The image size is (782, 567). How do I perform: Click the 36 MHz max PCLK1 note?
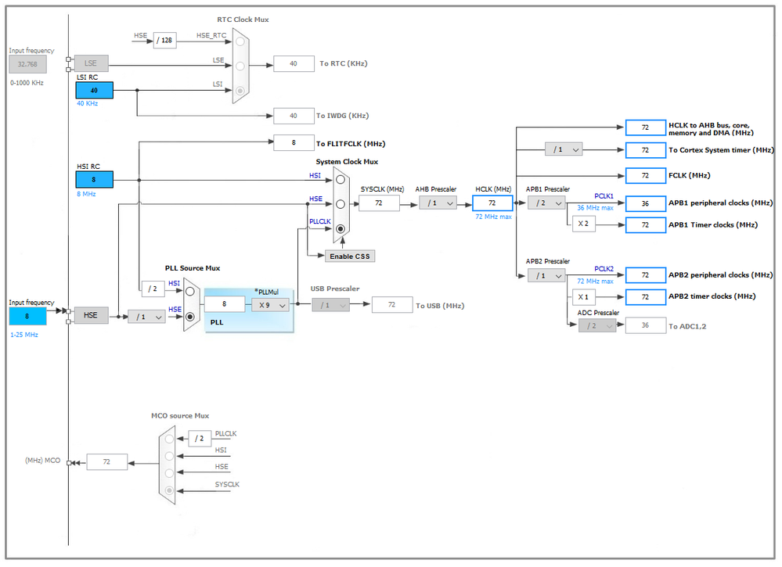point(595,208)
